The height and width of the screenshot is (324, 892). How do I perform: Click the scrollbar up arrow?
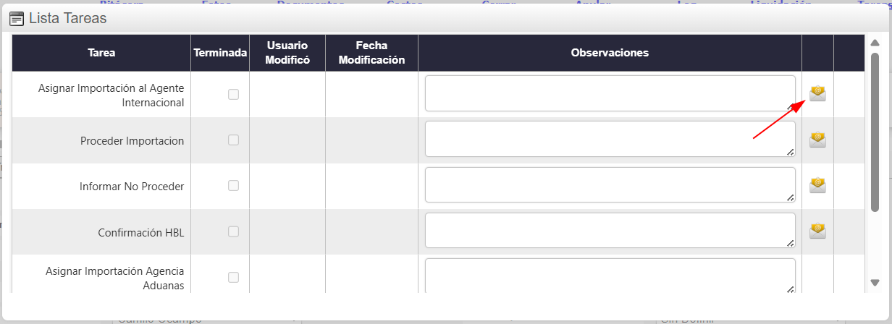coord(875,43)
